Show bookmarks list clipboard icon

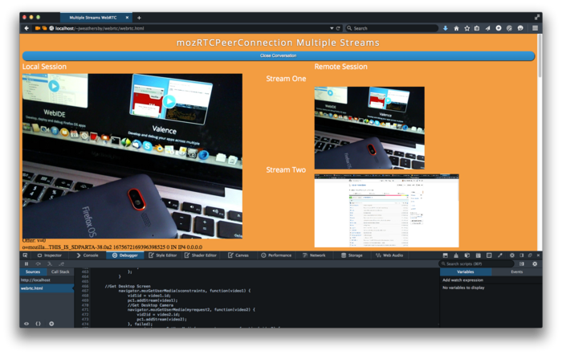[x=477, y=28]
